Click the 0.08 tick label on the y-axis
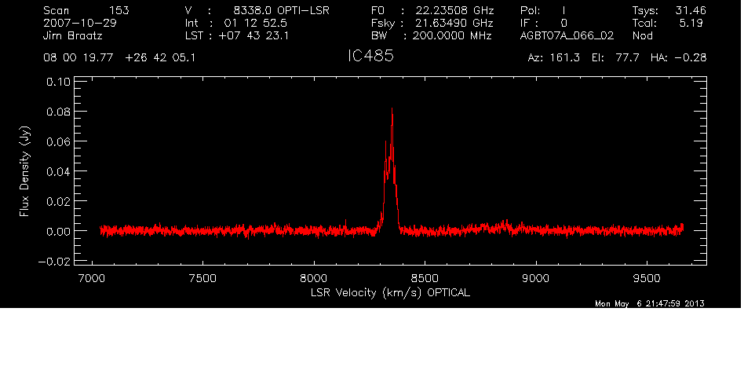This screenshot has height=385, width=755. coord(60,111)
